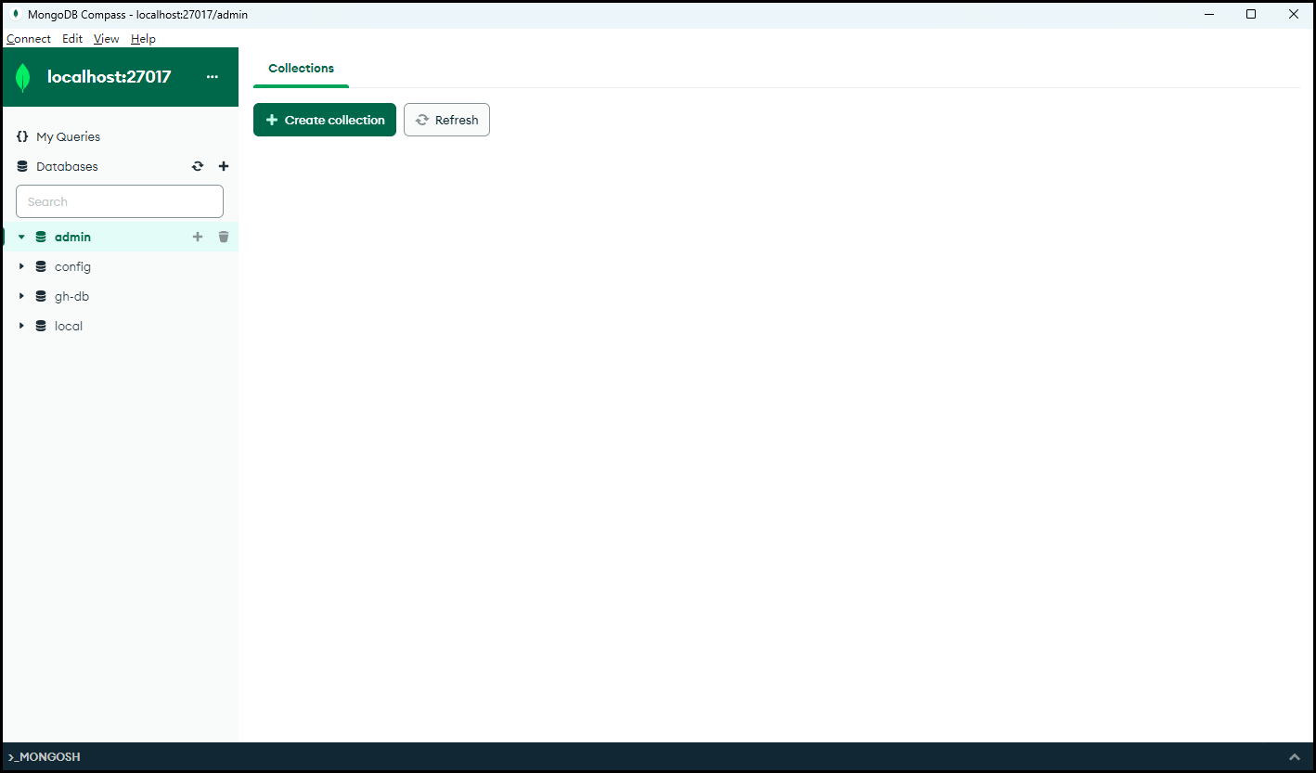Switch to the Collections tab
Viewport: 1316px width, 773px height.
[301, 69]
